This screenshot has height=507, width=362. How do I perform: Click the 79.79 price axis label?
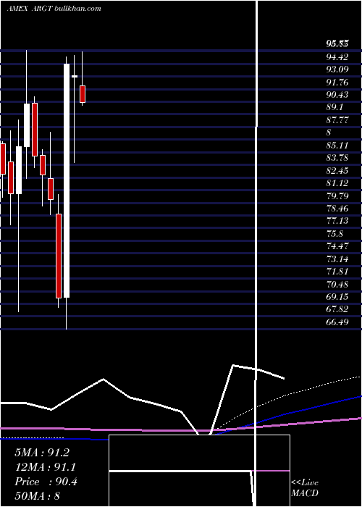(x=337, y=196)
